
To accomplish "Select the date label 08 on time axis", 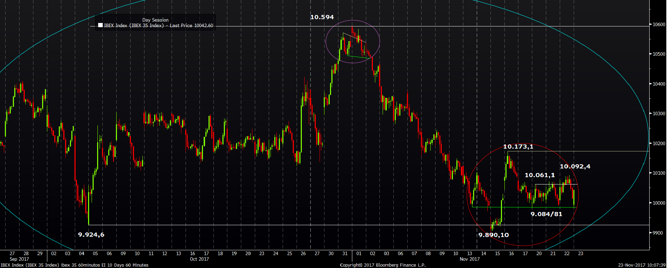I will point(428,253).
